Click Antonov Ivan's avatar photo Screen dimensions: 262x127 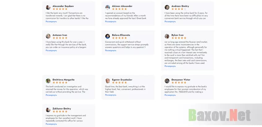click(x=48, y=36)
